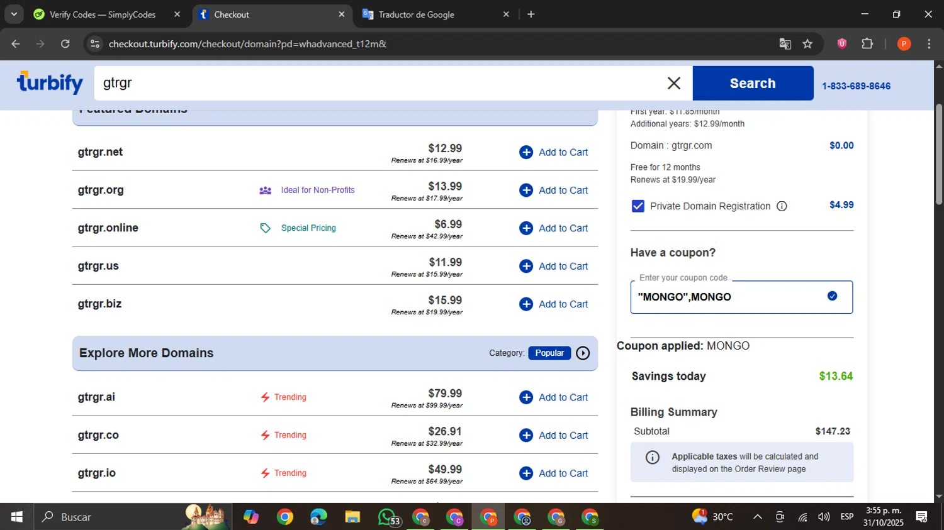Click Trending bolt icon for gtrgr.io
Screen dimensions: 944x530
coord(266,473)
